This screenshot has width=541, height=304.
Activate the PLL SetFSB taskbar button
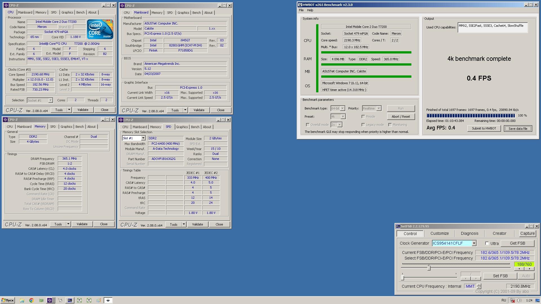(x=70, y=300)
